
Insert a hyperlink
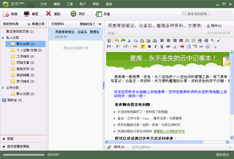201,47
